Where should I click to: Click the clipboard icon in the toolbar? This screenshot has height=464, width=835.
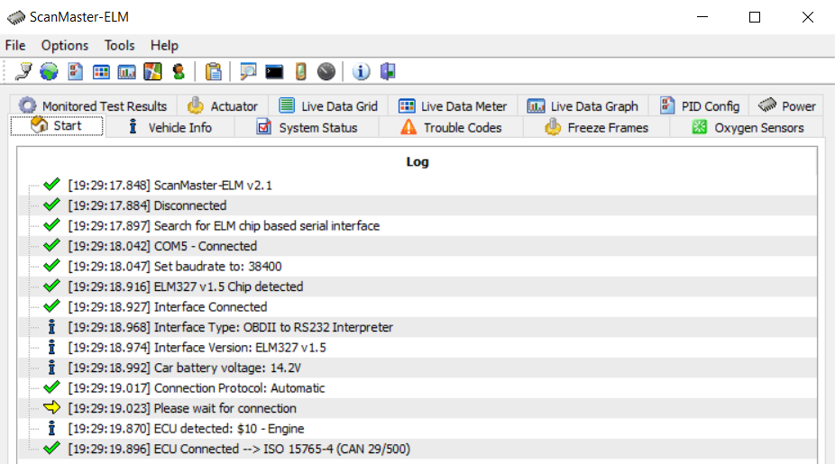coord(214,71)
